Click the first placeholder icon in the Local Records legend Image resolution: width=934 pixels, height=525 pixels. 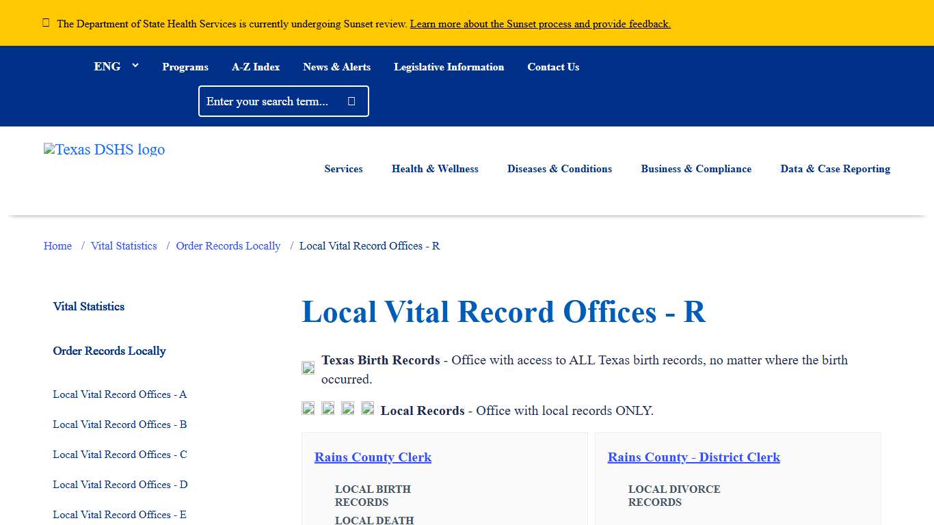pyautogui.click(x=308, y=407)
